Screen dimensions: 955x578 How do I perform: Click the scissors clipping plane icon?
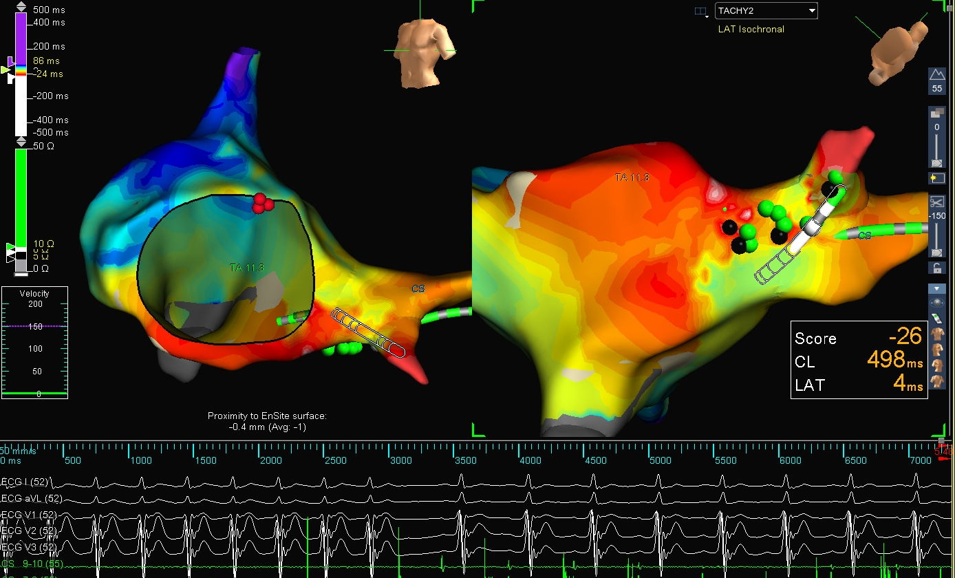pos(936,202)
